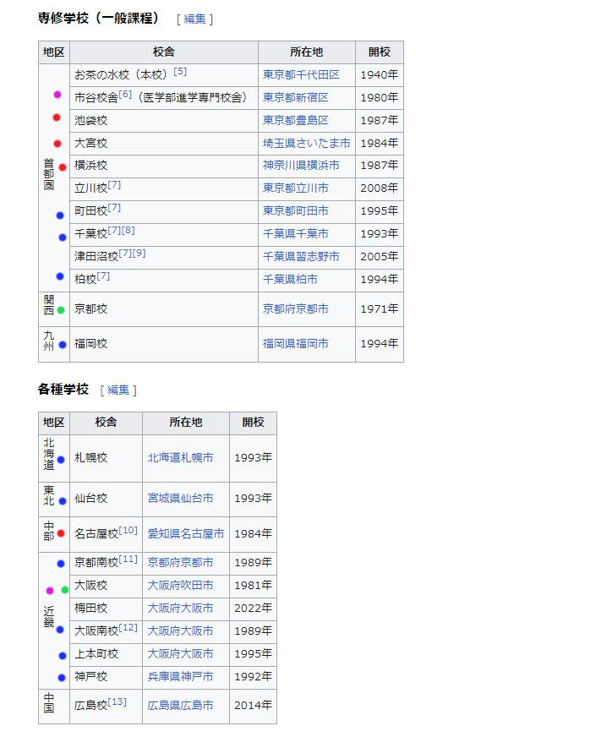Click the blue dot beside 柏校
The width and height of the screenshot is (612, 737).
[60, 276]
